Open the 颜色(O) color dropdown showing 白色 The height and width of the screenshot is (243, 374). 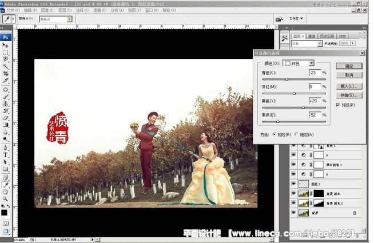point(299,63)
